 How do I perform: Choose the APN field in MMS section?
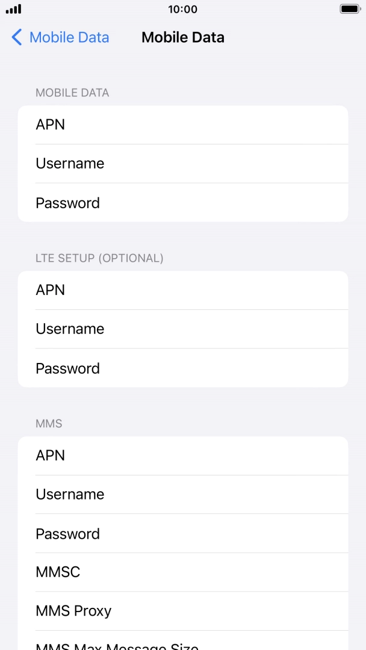pyautogui.click(x=183, y=456)
